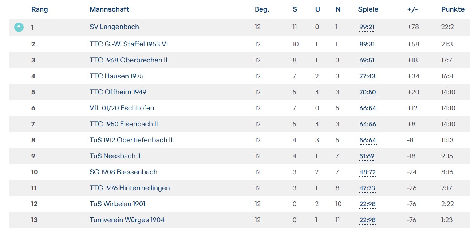Open TTC Hausen 1975 team link
Viewport: 470px width, 228px height.
point(116,76)
